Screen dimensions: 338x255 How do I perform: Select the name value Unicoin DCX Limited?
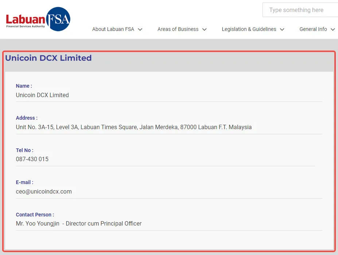(x=42, y=95)
